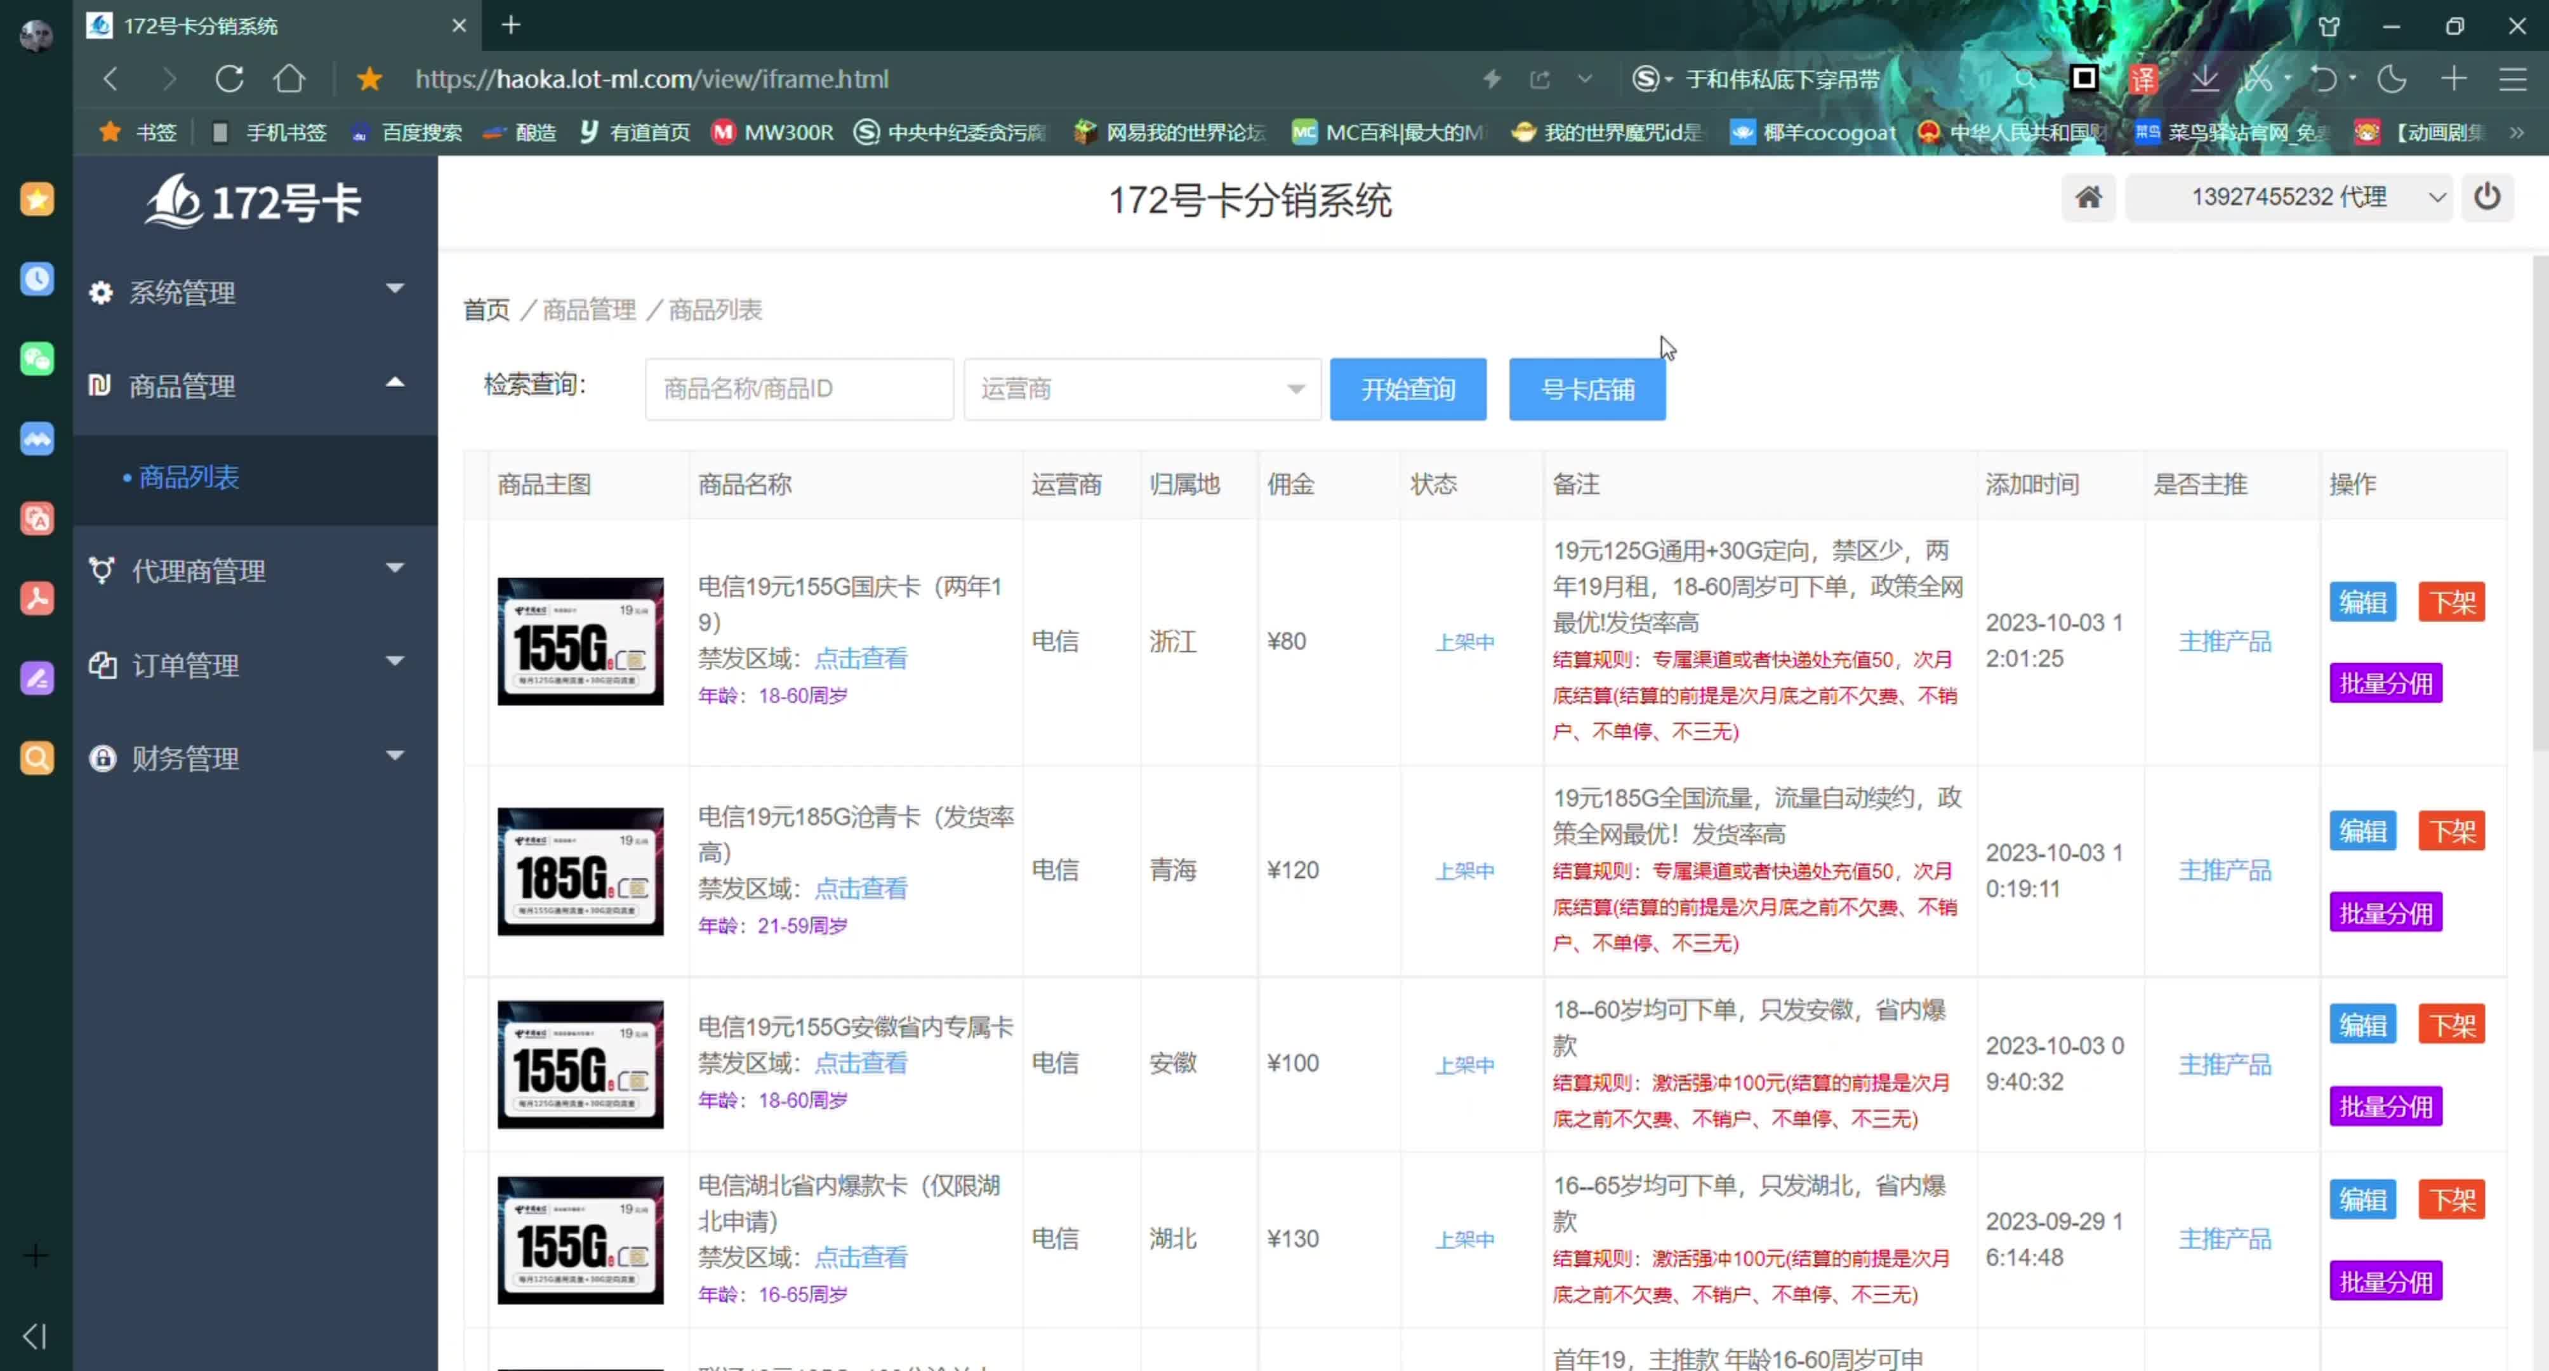Screen dimensions: 2549x1371
Task: Open the 百度搜索 bookmark
Action: click(x=407, y=131)
